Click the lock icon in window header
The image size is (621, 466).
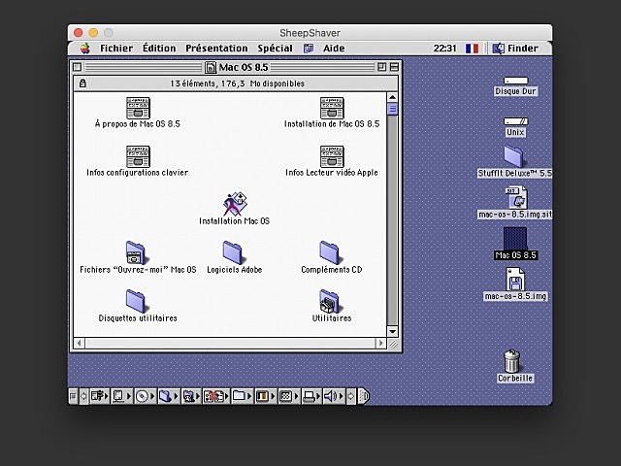[82, 83]
